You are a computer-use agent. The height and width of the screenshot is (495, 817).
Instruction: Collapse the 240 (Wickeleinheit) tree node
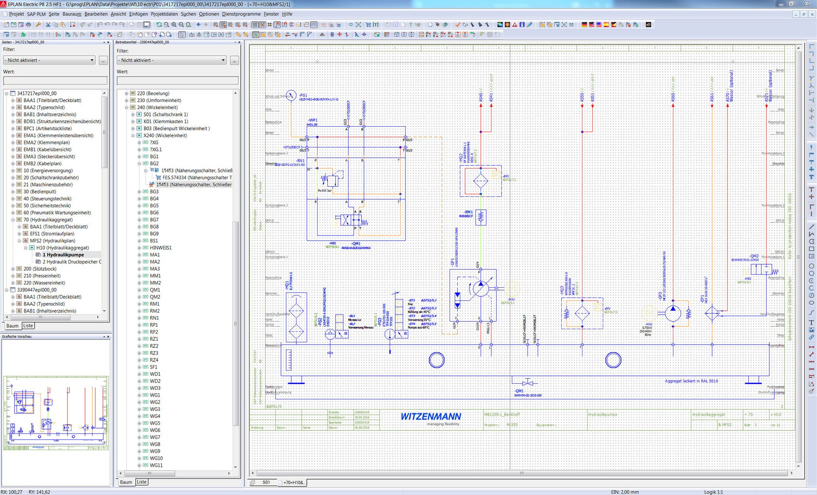(x=126, y=108)
